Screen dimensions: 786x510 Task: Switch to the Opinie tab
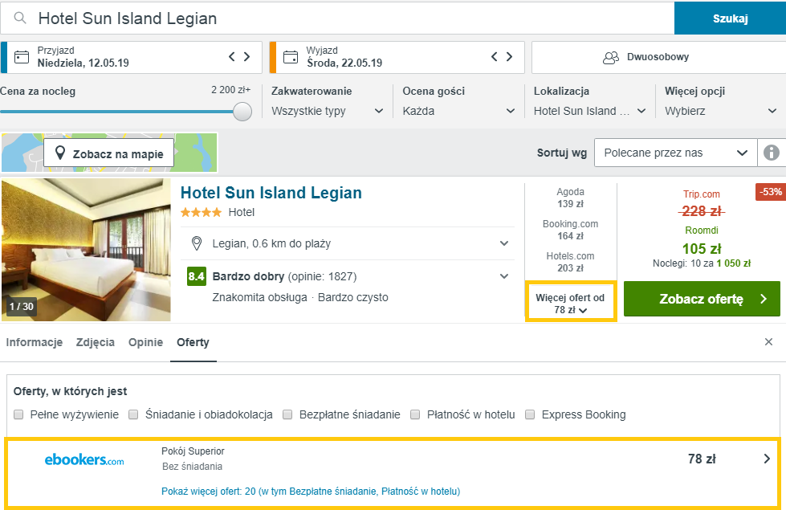(145, 342)
